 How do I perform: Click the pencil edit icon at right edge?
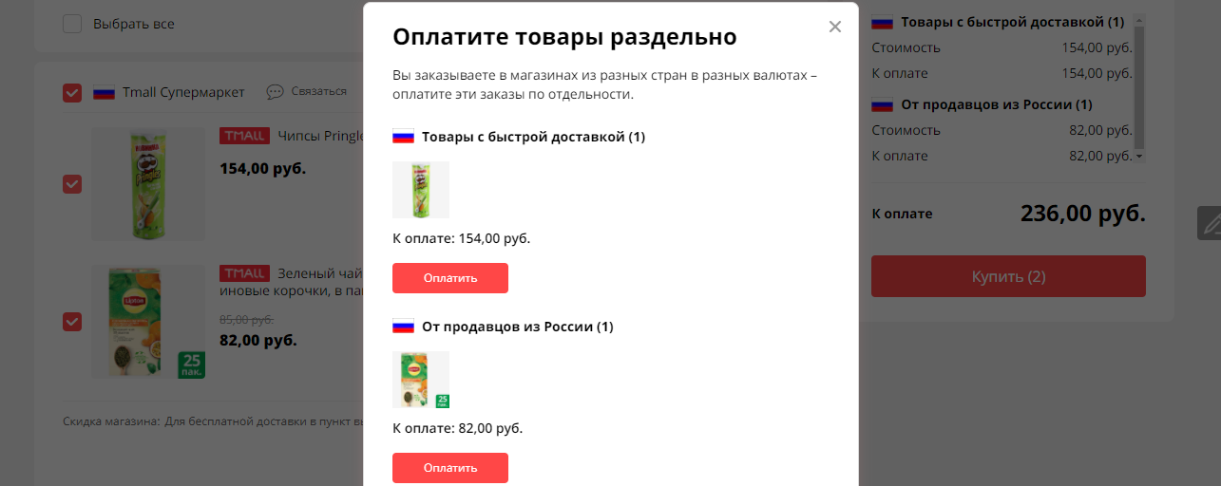[1210, 223]
